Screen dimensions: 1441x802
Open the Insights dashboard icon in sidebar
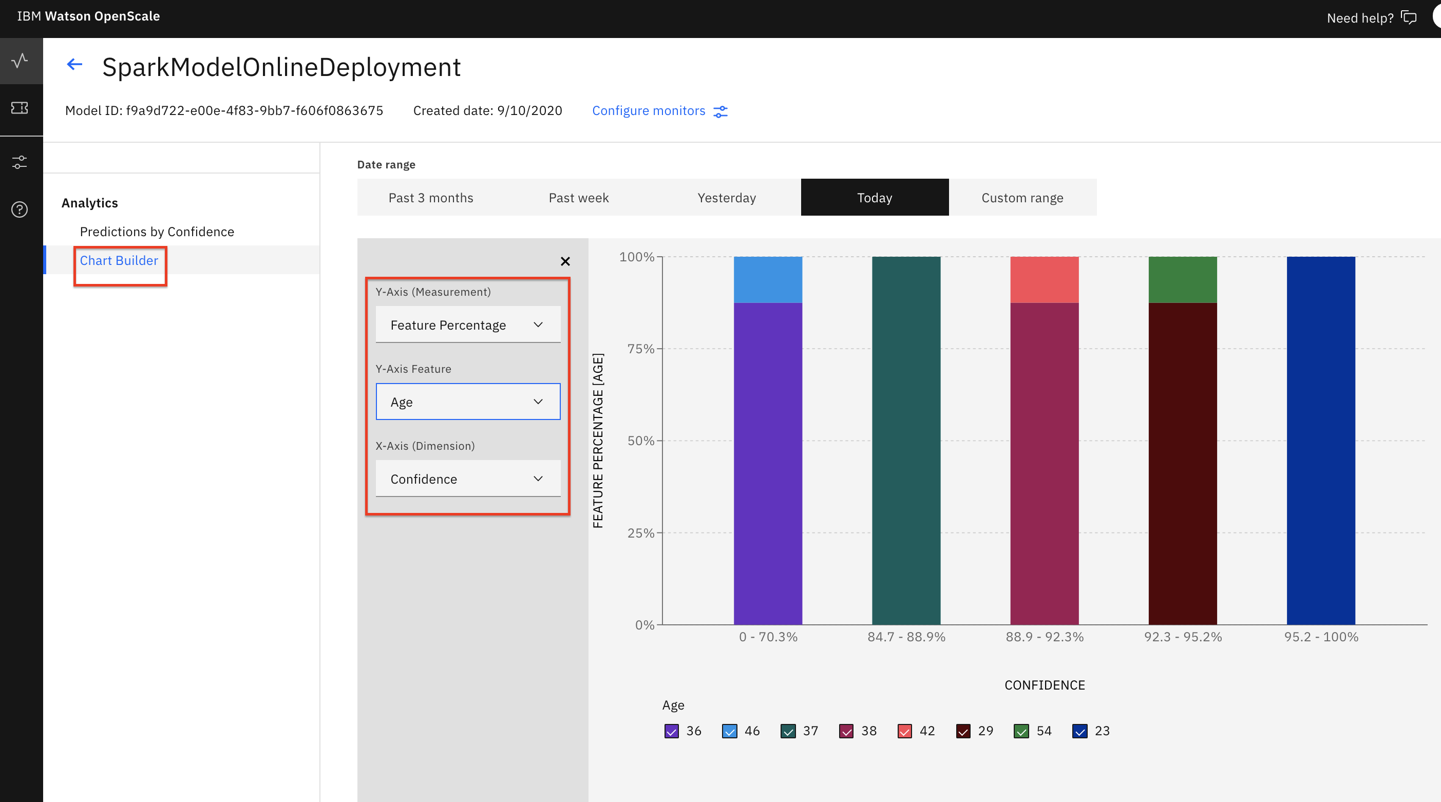pyautogui.click(x=20, y=61)
